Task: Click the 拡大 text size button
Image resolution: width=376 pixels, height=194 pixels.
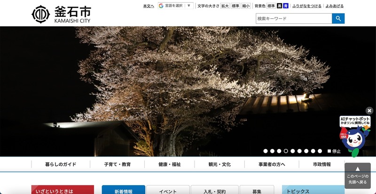Action: click(225, 6)
